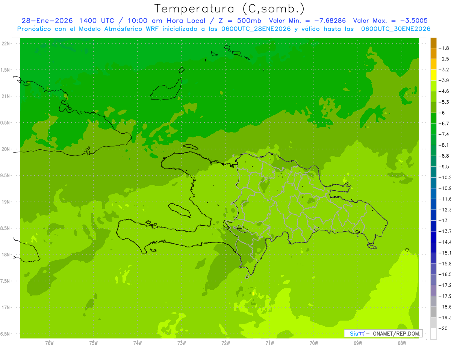Image resolution: width=451 pixels, height=348 pixels.
Task: Click the "22N" latitude label
Action: [6, 43]
